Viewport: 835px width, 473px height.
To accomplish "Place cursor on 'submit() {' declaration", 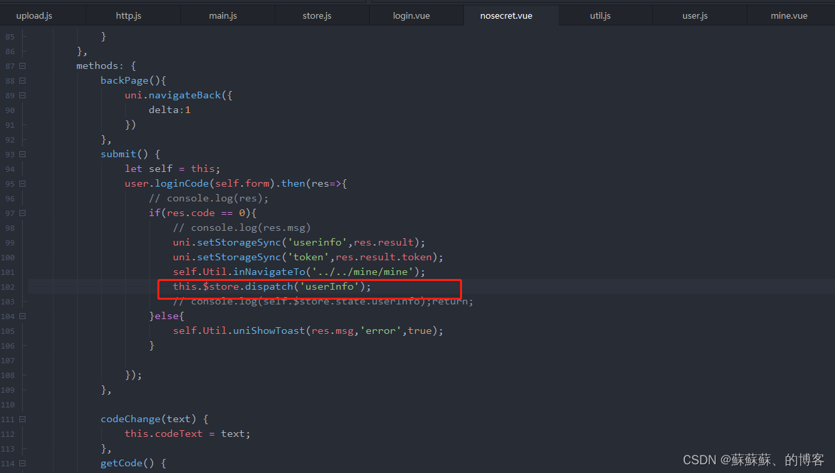I will point(131,154).
